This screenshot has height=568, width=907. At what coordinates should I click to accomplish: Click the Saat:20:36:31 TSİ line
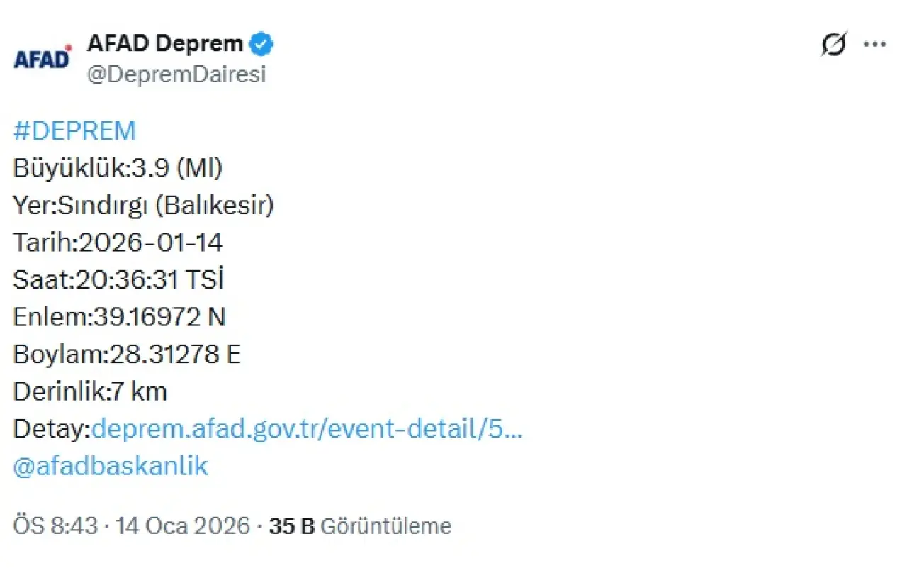tap(118, 280)
